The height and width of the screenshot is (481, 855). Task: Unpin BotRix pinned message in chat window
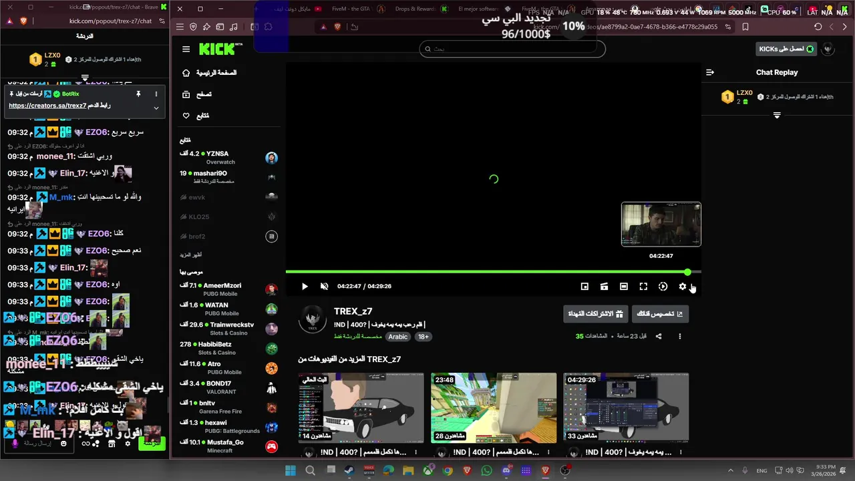coord(138,94)
